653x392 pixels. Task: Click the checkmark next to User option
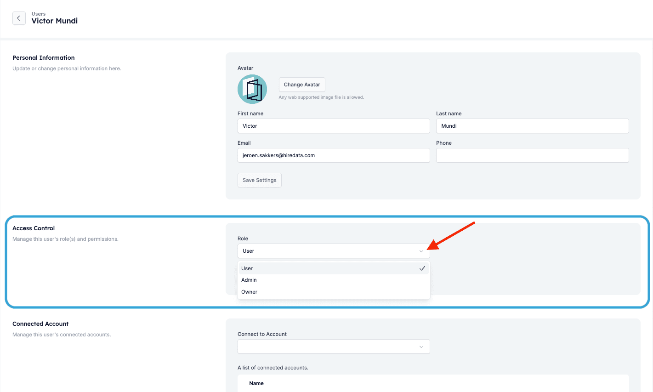(422, 268)
